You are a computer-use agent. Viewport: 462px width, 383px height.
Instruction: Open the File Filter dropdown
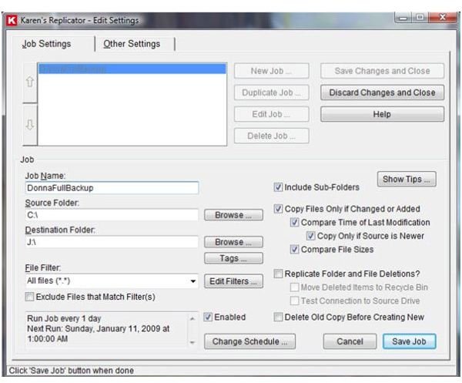tap(193, 281)
